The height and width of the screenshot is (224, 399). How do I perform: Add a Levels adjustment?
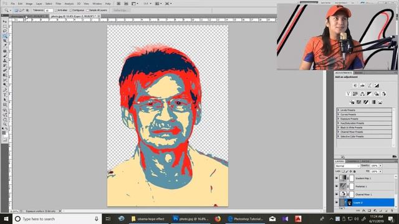click(x=362, y=86)
